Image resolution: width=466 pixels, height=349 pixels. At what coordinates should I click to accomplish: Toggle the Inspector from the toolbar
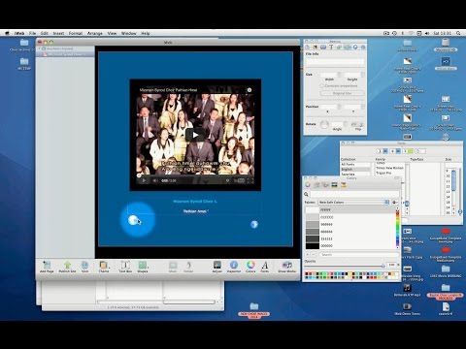coord(234,266)
